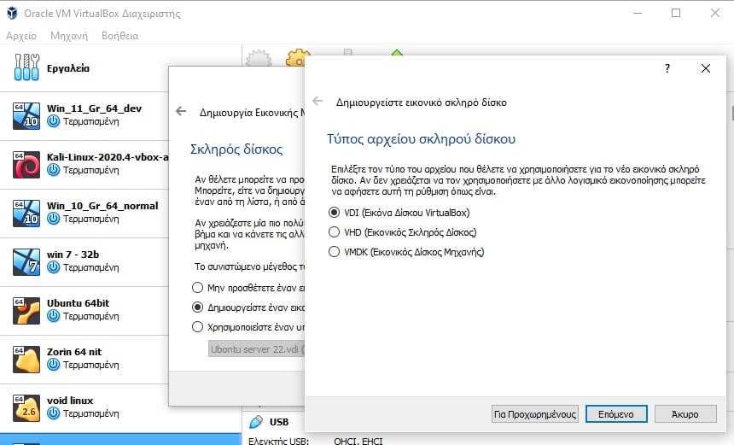Click the Ubontu server 22.vdi disk dropdown
Viewport: 734px width, 445px height.
(x=257, y=349)
